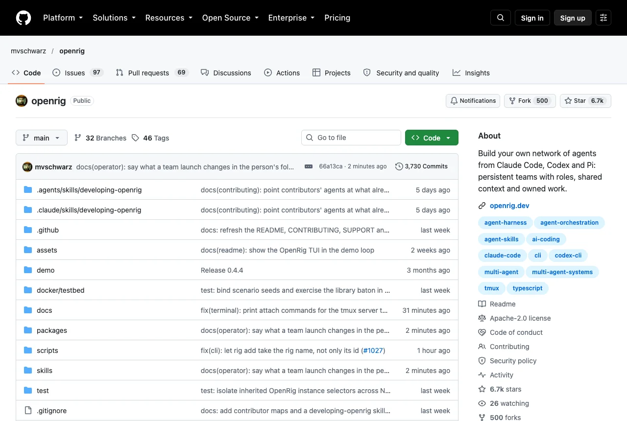Go to the GitHub homepage logo
627x421 pixels.
(24, 18)
